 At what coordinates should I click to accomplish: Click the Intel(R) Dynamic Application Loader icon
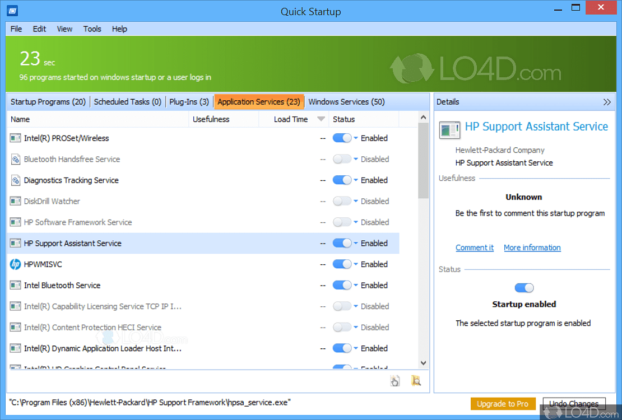pos(16,348)
